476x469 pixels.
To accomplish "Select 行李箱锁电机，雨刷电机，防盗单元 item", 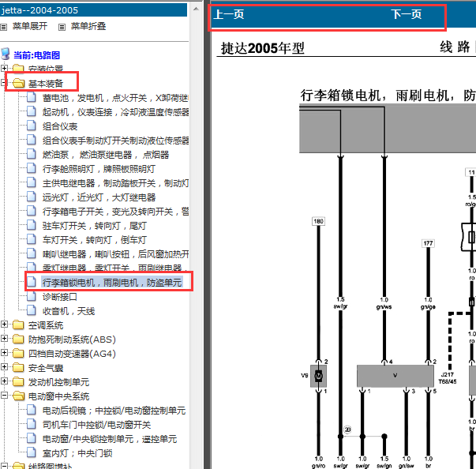I will click(112, 283).
